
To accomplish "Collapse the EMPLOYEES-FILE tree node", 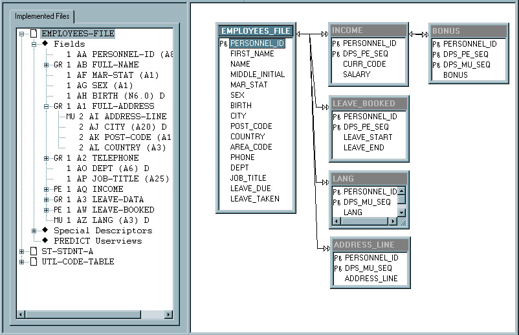I will tap(22, 34).
